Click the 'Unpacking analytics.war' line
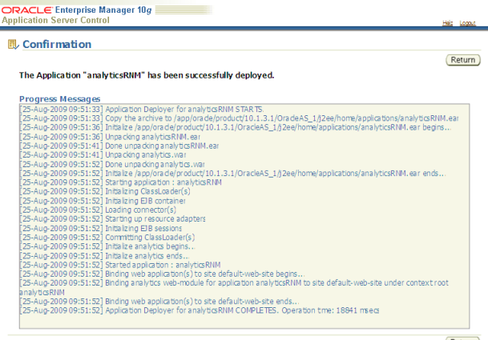This screenshot has height=340, width=488. (x=103, y=154)
